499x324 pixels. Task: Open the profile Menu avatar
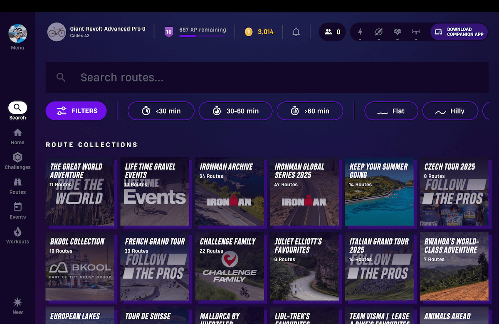[x=17, y=34]
